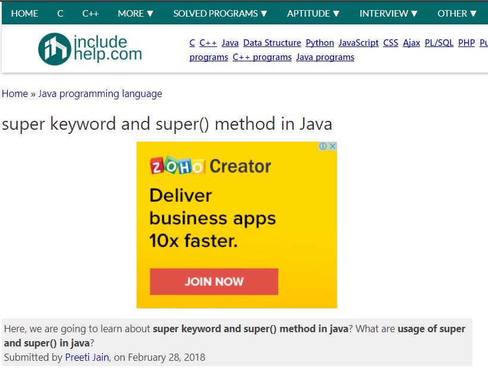The height and width of the screenshot is (381, 488).
Task: Open the C++ menu item
Action: [x=90, y=13]
